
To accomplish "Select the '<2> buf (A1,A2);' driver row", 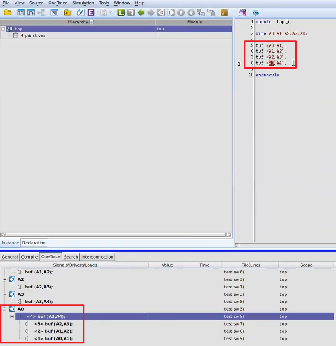I will point(167,331).
